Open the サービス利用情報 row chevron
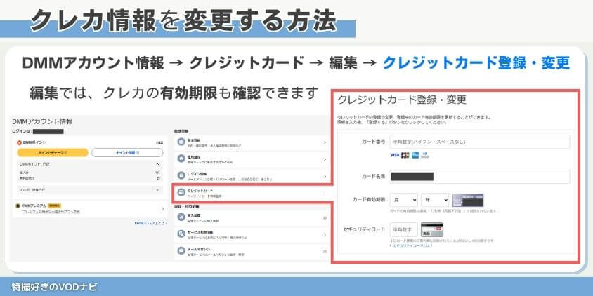The image size is (593, 296). [325, 234]
